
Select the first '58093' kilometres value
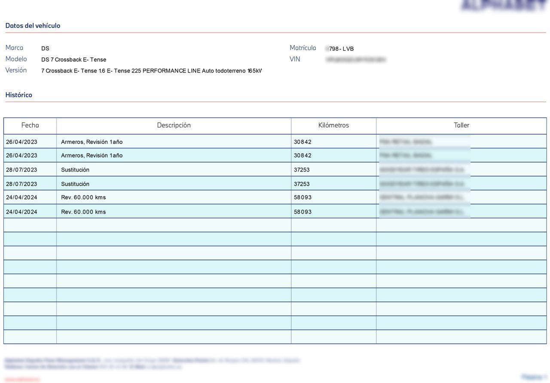pos(303,198)
